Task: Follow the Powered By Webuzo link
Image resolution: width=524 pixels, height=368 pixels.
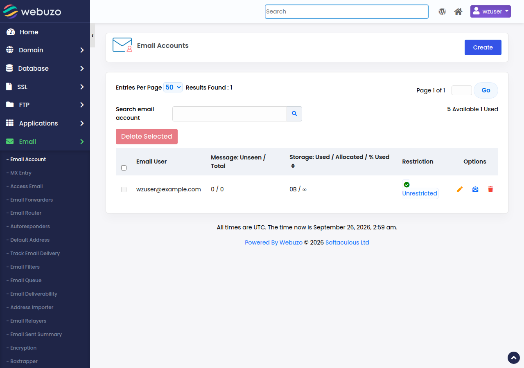Action: point(273,242)
